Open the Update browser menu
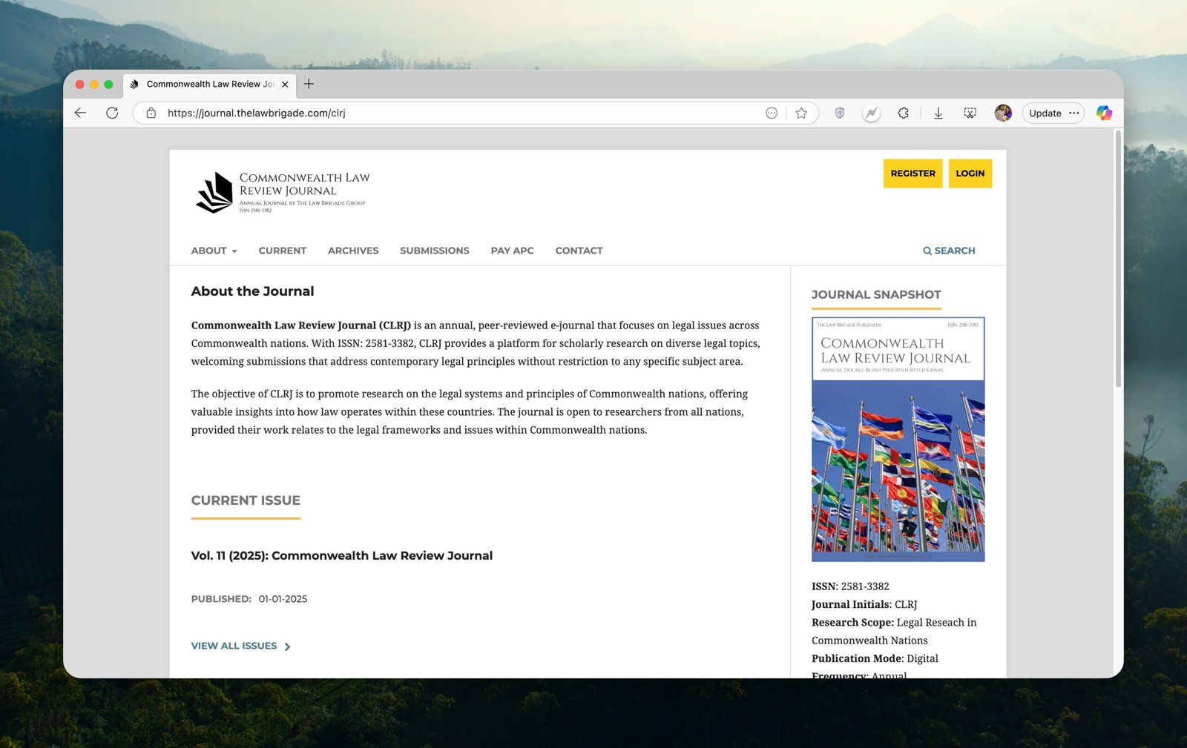Image resolution: width=1187 pixels, height=748 pixels. point(1053,113)
